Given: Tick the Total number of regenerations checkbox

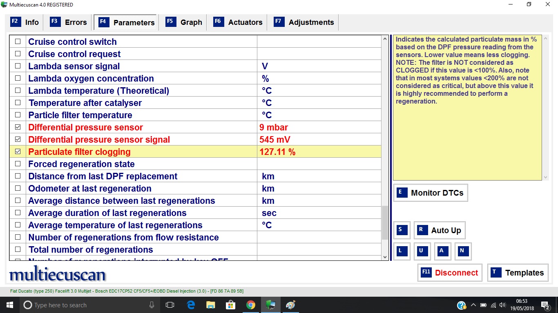Looking at the screenshot, I should (x=18, y=249).
